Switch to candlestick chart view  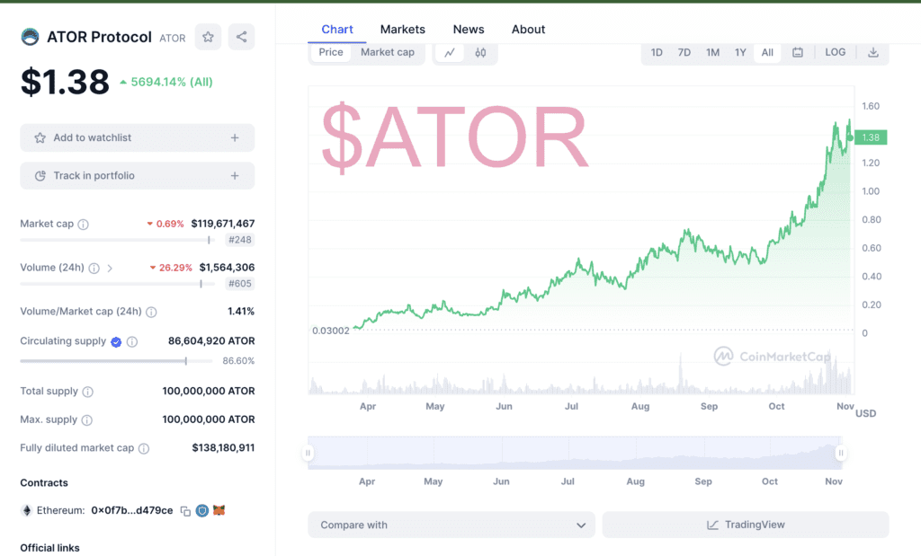480,52
